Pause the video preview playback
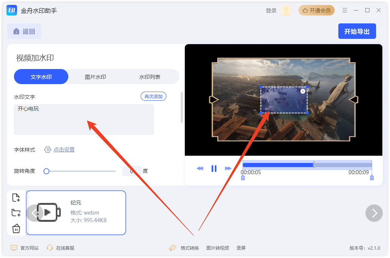 [214, 168]
